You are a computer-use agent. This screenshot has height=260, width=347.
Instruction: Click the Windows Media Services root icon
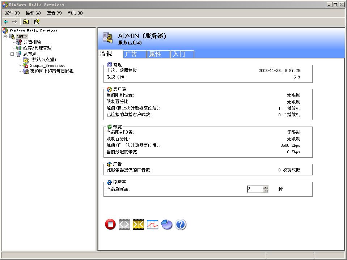click(5, 31)
